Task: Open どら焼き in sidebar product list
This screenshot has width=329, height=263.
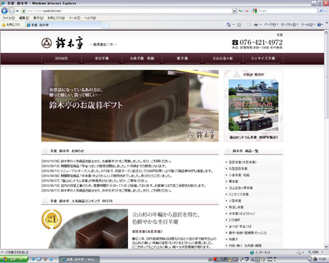Action: click(234, 220)
